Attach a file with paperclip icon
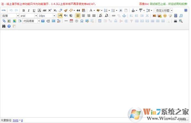 4,21
